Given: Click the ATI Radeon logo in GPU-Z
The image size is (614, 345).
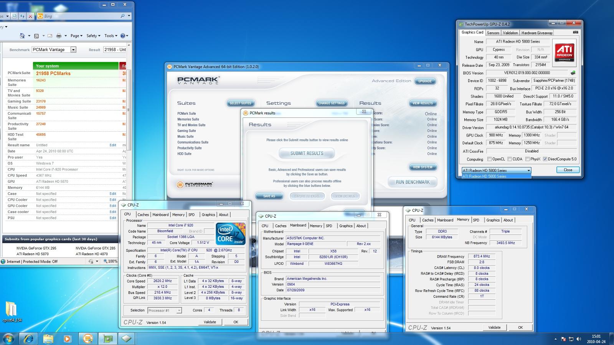Looking at the screenshot, I should [564, 52].
